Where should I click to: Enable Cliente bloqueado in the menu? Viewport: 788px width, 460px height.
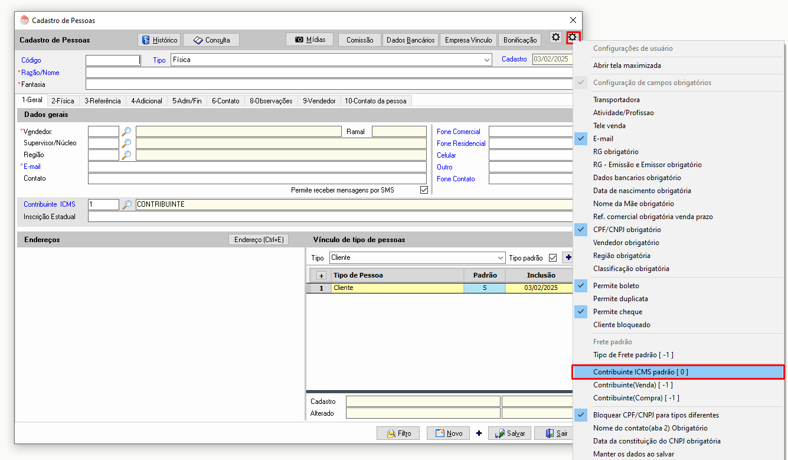(x=678, y=325)
